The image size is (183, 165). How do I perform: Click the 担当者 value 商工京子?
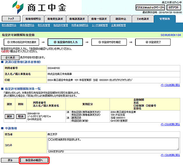52,134
